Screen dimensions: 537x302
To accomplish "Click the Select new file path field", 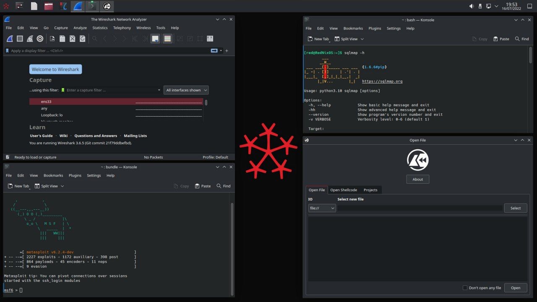I will click(420, 208).
